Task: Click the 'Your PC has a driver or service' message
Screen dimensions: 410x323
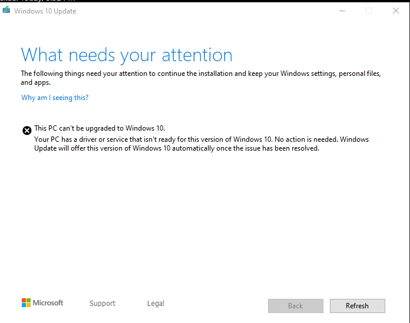Action: pos(201,144)
